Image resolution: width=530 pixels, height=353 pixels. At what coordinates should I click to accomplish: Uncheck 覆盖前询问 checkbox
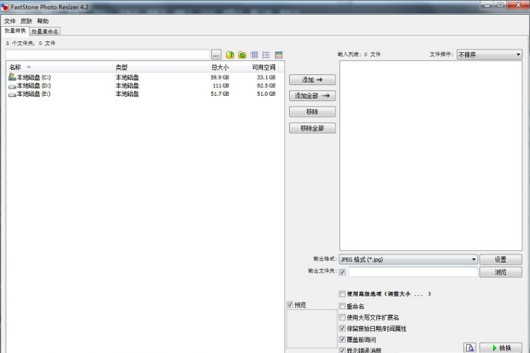tap(342, 340)
